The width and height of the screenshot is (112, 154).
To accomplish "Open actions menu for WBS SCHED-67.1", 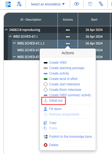I will [68, 37].
